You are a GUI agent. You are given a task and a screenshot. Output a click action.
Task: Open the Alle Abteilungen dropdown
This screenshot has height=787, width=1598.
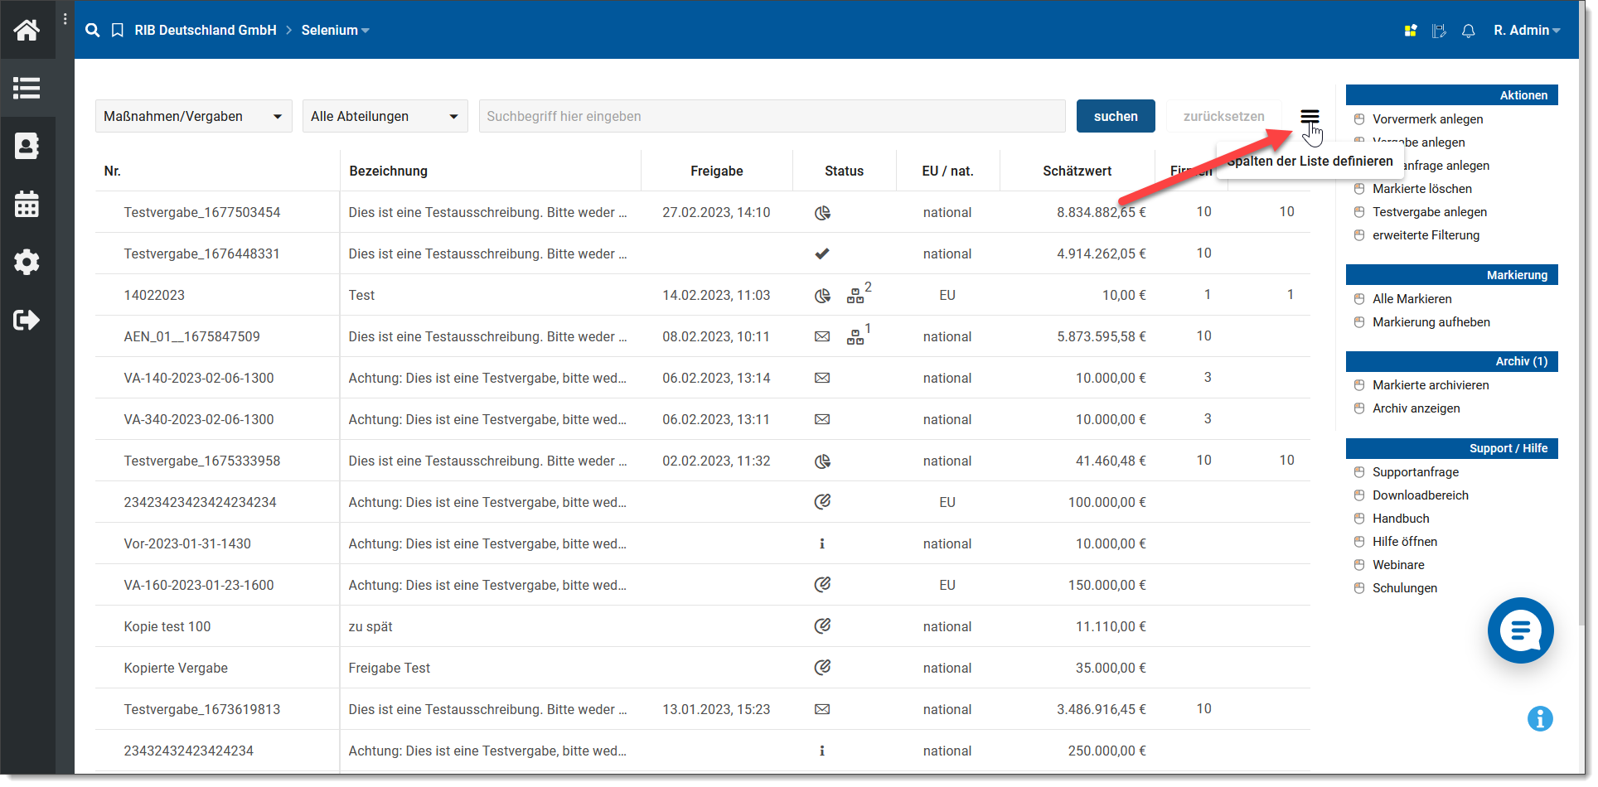385,116
